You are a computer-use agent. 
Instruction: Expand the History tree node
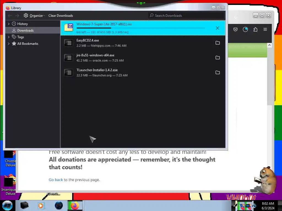pos(9,24)
